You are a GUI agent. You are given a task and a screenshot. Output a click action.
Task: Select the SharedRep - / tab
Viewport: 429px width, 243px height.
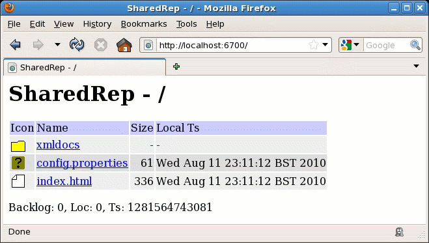coord(85,67)
